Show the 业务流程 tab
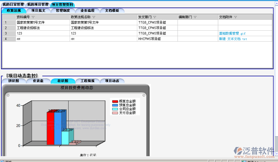 [x=87, y=11]
